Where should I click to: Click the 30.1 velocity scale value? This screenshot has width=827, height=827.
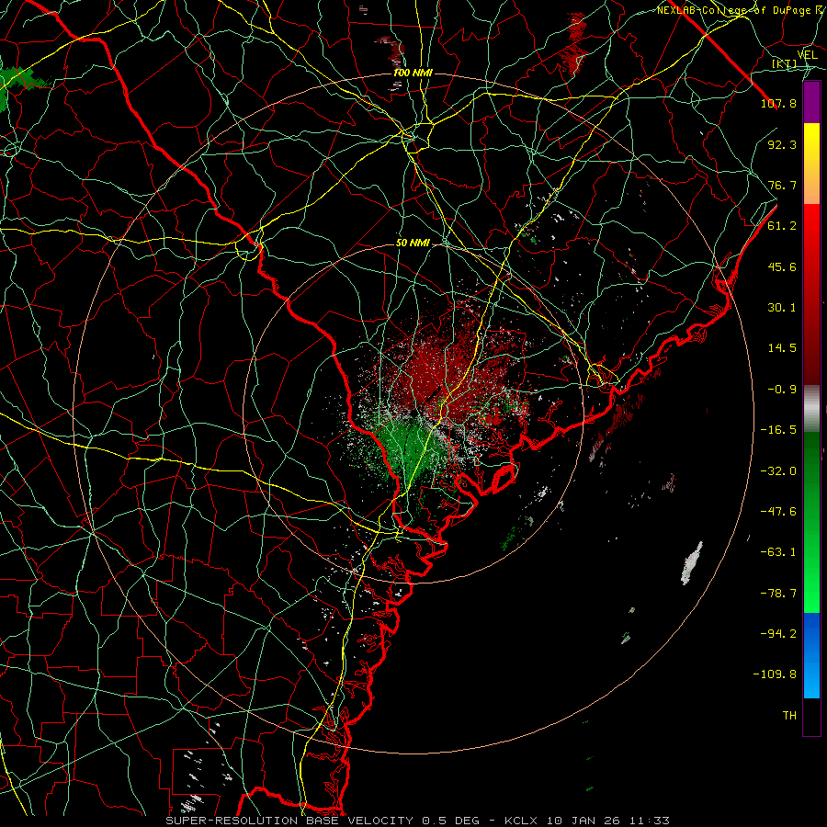[x=782, y=308]
